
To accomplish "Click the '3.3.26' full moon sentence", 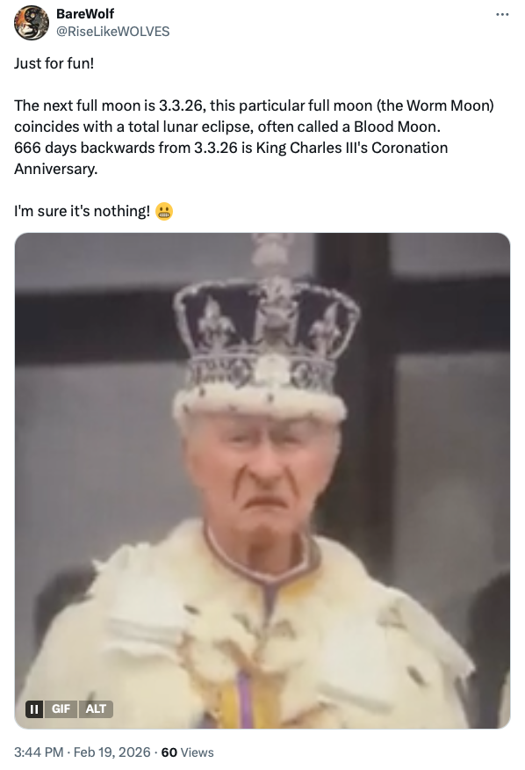I will pos(254,105).
